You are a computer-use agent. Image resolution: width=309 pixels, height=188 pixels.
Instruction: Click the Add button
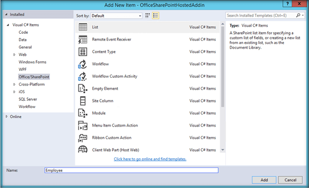[264, 180]
